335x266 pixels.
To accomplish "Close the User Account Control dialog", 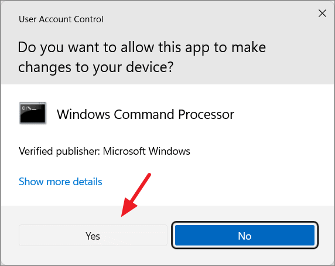I will point(322,13).
